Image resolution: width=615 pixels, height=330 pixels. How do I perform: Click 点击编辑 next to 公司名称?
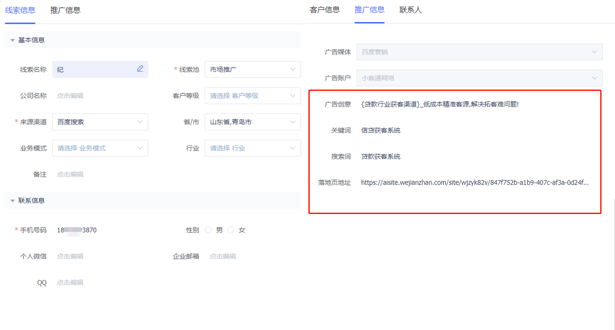pyautogui.click(x=70, y=95)
